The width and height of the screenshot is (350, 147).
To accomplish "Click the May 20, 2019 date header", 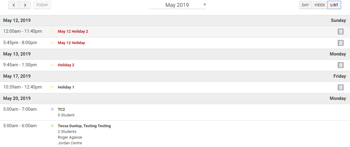I will (17, 98).
